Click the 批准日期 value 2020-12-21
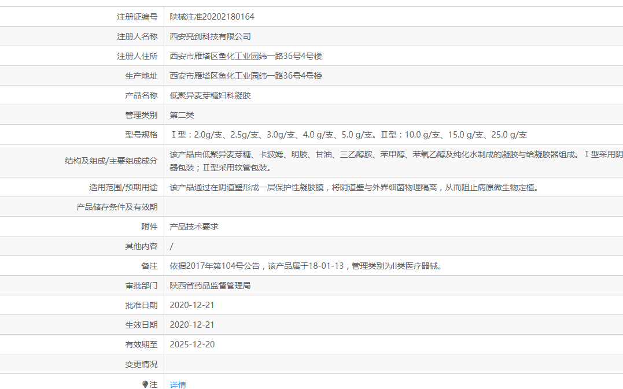This screenshot has width=623, height=389. tap(192, 305)
